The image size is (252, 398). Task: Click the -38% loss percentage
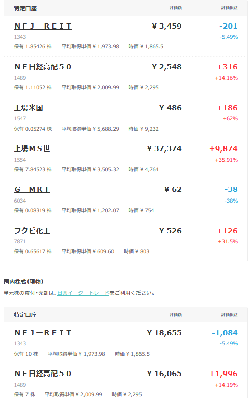(231, 201)
